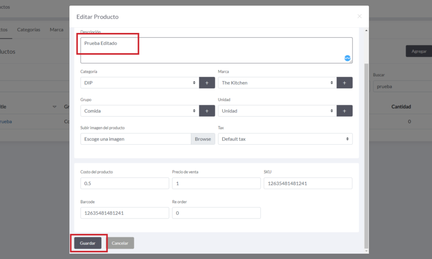Expand the Tax dropdown with Default tax
This screenshot has height=259, width=432.
pyautogui.click(x=285, y=139)
